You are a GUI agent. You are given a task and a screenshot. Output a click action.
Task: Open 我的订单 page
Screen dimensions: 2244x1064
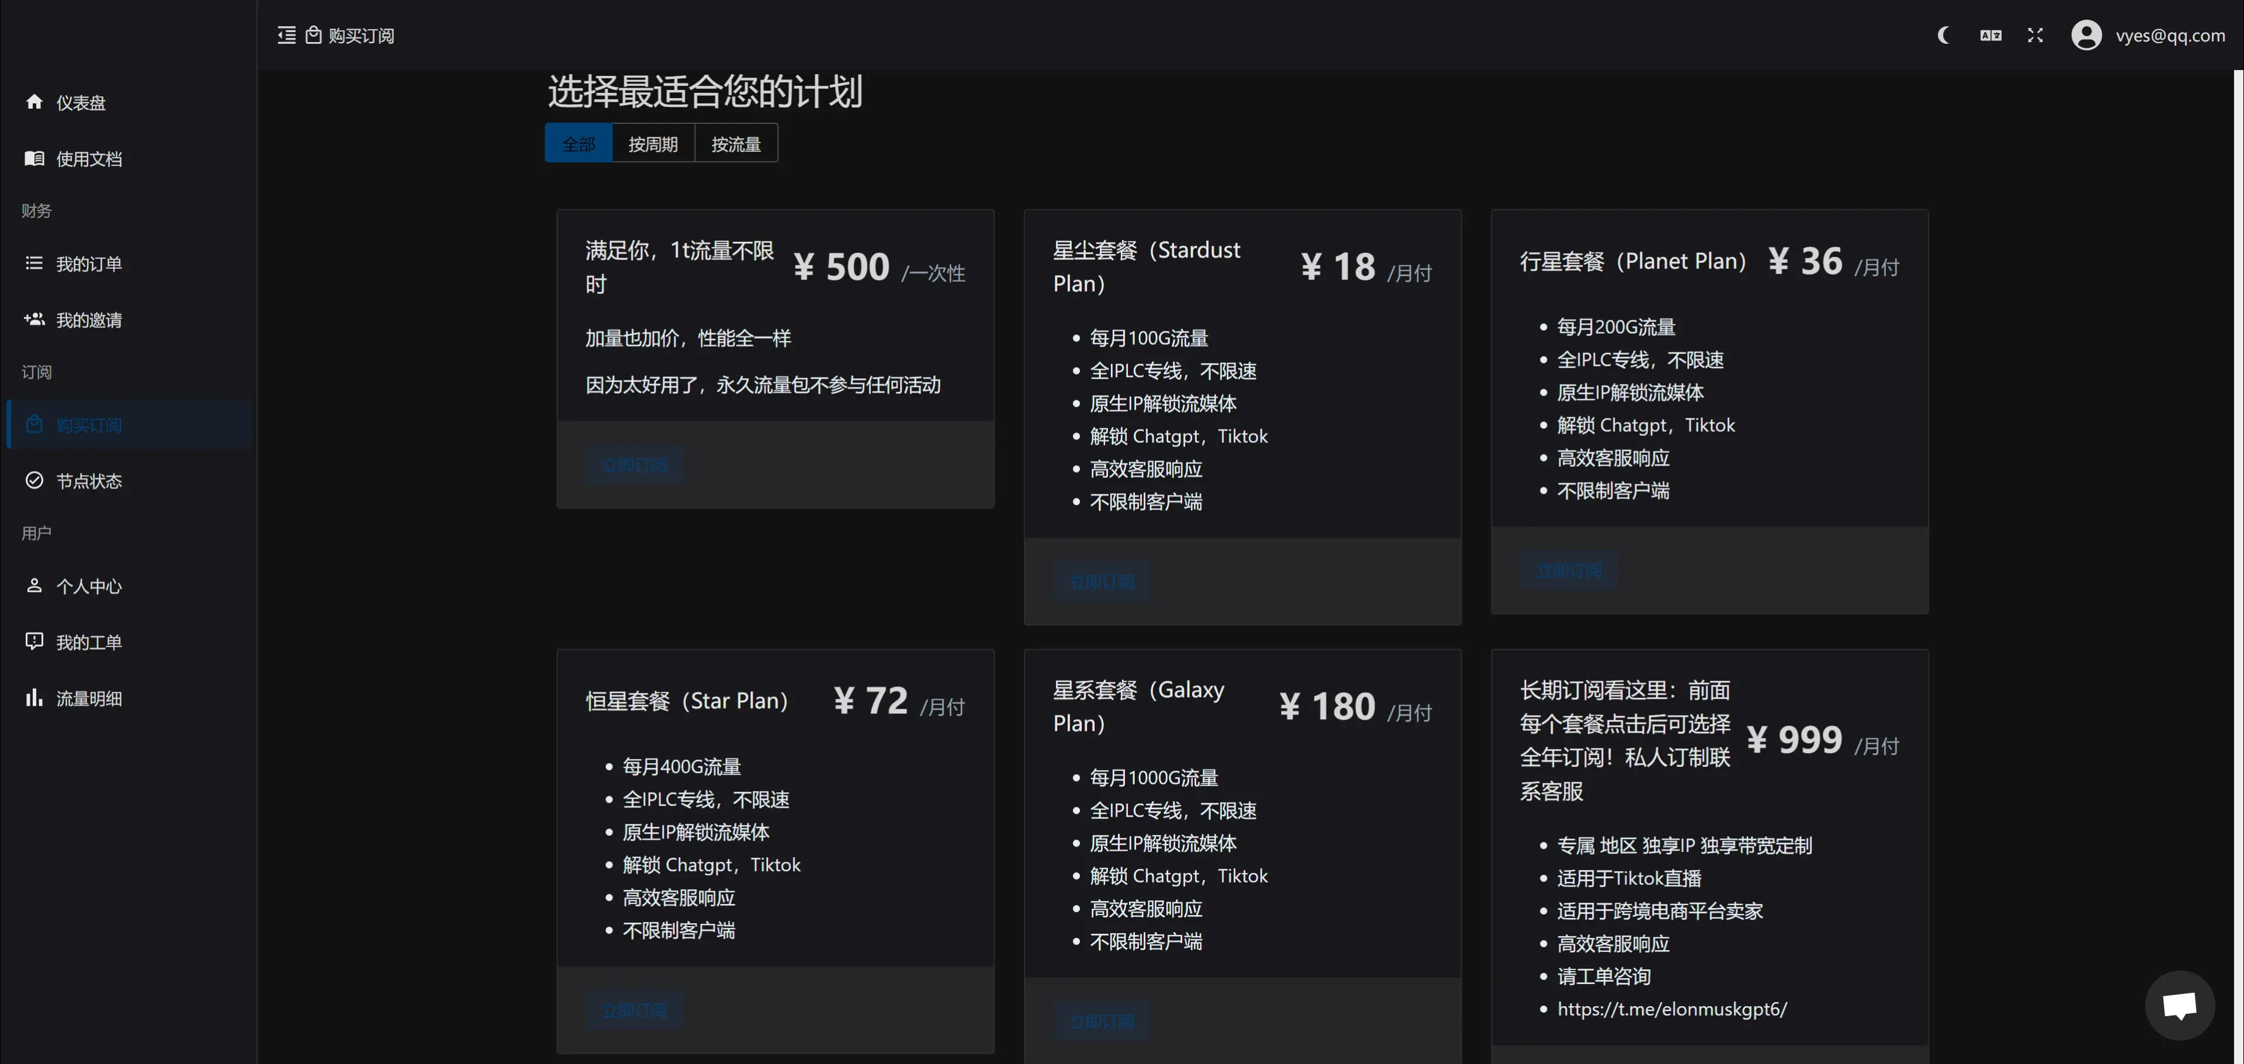129,263
